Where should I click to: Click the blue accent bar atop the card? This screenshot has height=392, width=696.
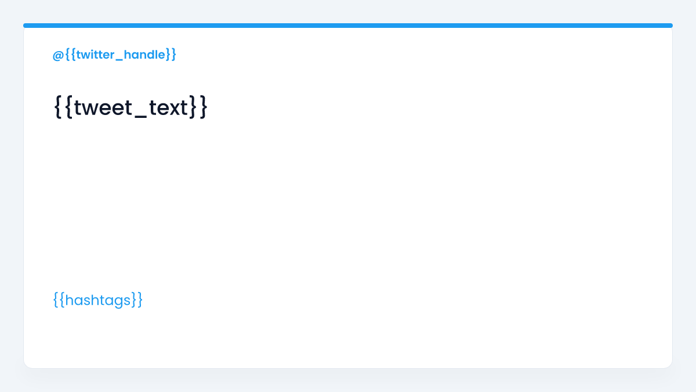pos(348,26)
